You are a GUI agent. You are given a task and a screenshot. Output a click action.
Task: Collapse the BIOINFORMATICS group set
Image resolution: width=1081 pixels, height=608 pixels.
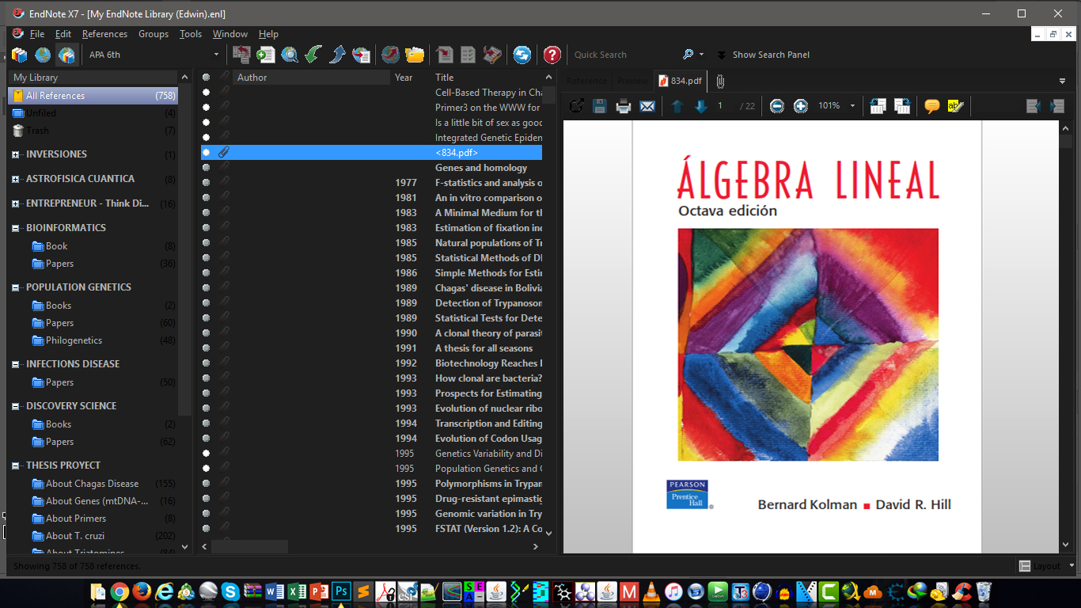tap(15, 228)
